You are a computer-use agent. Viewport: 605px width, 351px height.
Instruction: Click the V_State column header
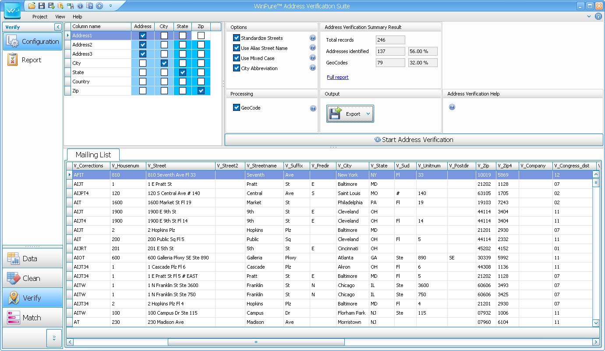pos(382,166)
